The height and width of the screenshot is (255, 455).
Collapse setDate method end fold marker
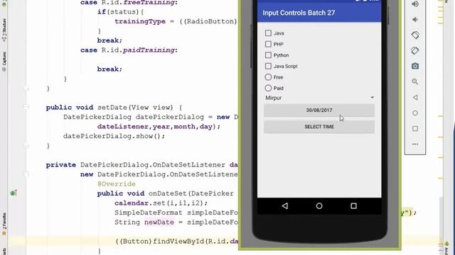(x=26, y=146)
